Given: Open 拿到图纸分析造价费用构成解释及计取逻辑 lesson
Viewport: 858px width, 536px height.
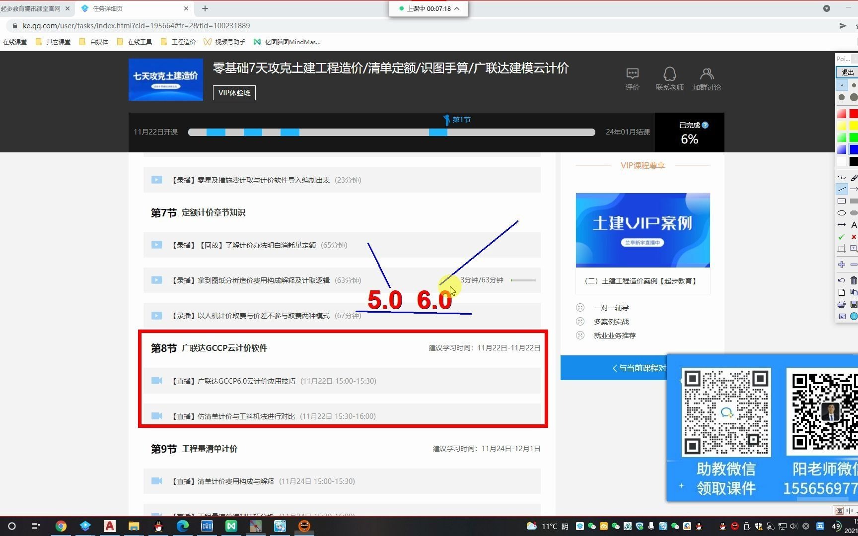Looking at the screenshot, I should coord(342,280).
